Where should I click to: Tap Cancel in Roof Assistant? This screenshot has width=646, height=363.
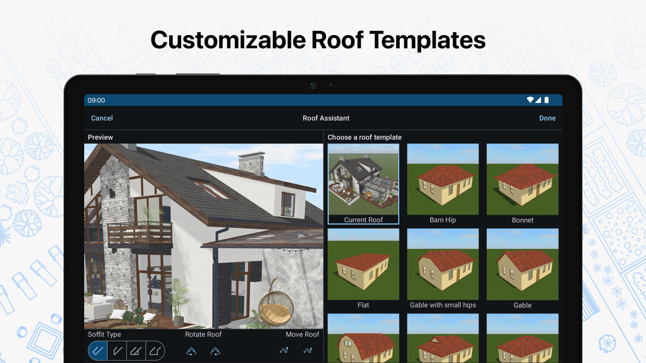click(102, 119)
